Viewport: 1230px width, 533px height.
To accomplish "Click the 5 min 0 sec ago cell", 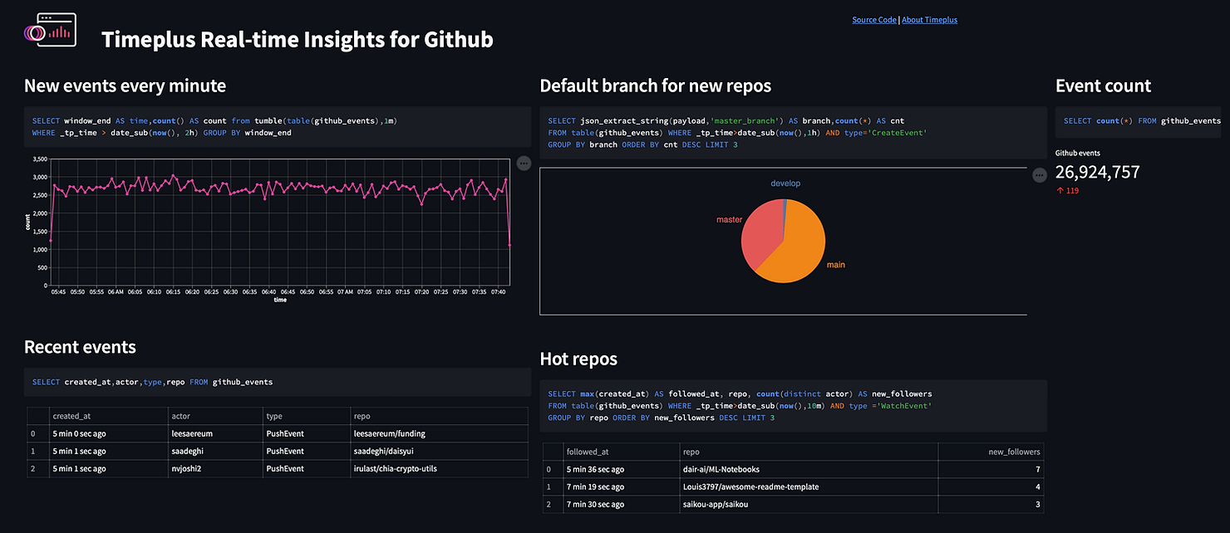I will pos(107,433).
